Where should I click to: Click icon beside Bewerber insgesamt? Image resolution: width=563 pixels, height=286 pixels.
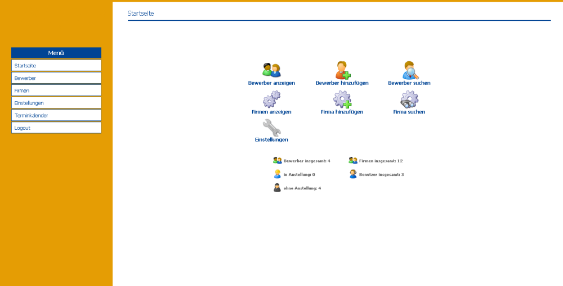277,161
